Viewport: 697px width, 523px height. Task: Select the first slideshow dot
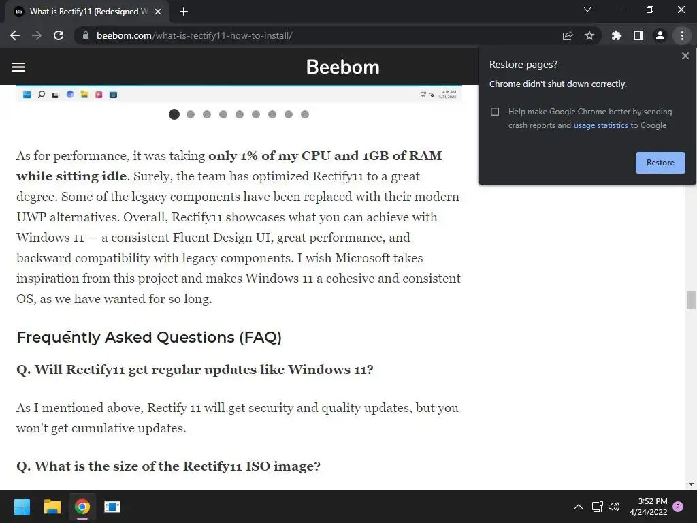tap(174, 114)
